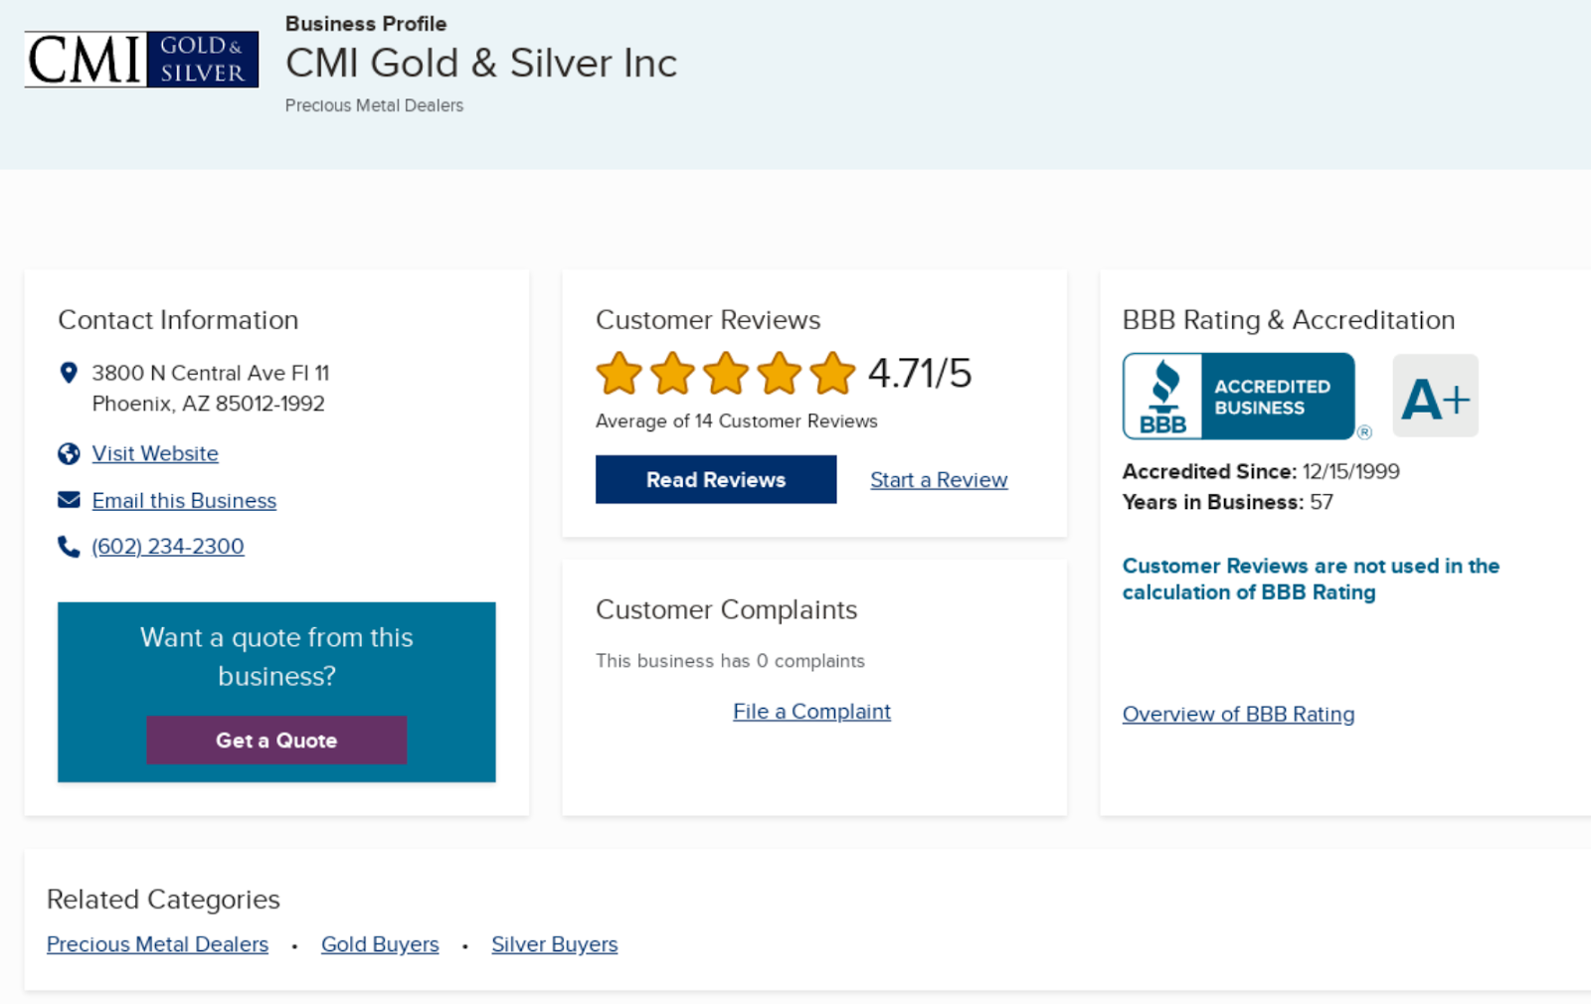The width and height of the screenshot is (1591, 1004).
Task: Click the 3800 N Central Ave address text
Action: coord(211,373)
